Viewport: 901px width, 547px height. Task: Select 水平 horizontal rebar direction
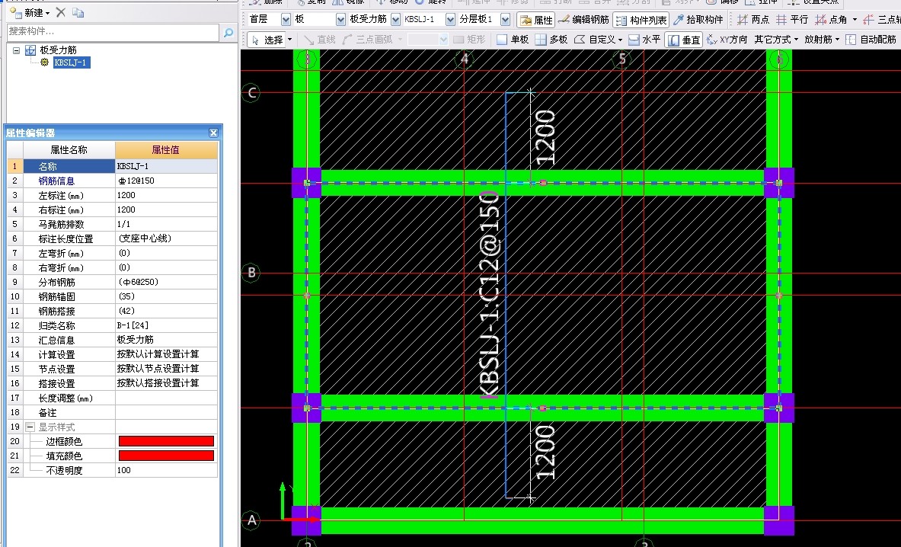point(644,40)
